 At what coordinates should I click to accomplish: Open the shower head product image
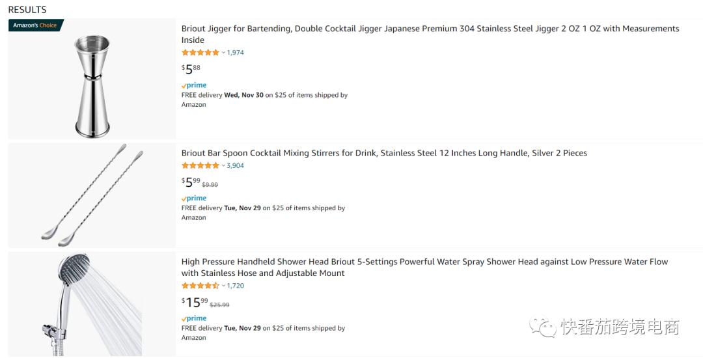(x=92, y=305)
